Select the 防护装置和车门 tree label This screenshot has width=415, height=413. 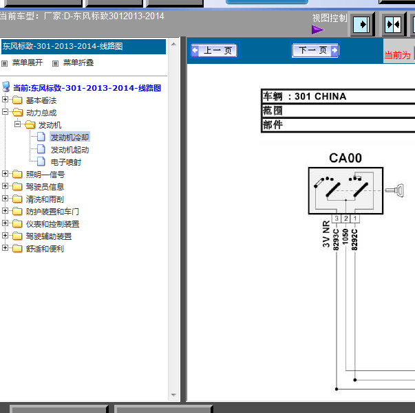[x=52, y=212]
